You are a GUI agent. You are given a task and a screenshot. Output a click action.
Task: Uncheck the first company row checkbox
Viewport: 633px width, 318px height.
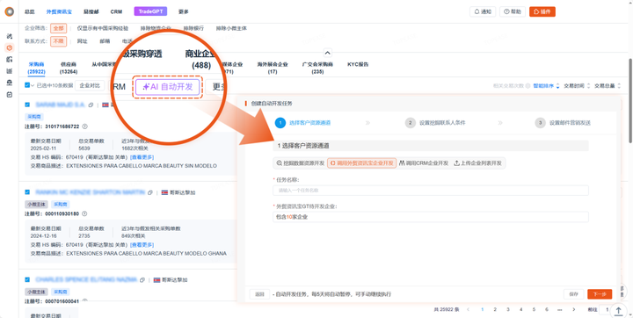(27, 105)
